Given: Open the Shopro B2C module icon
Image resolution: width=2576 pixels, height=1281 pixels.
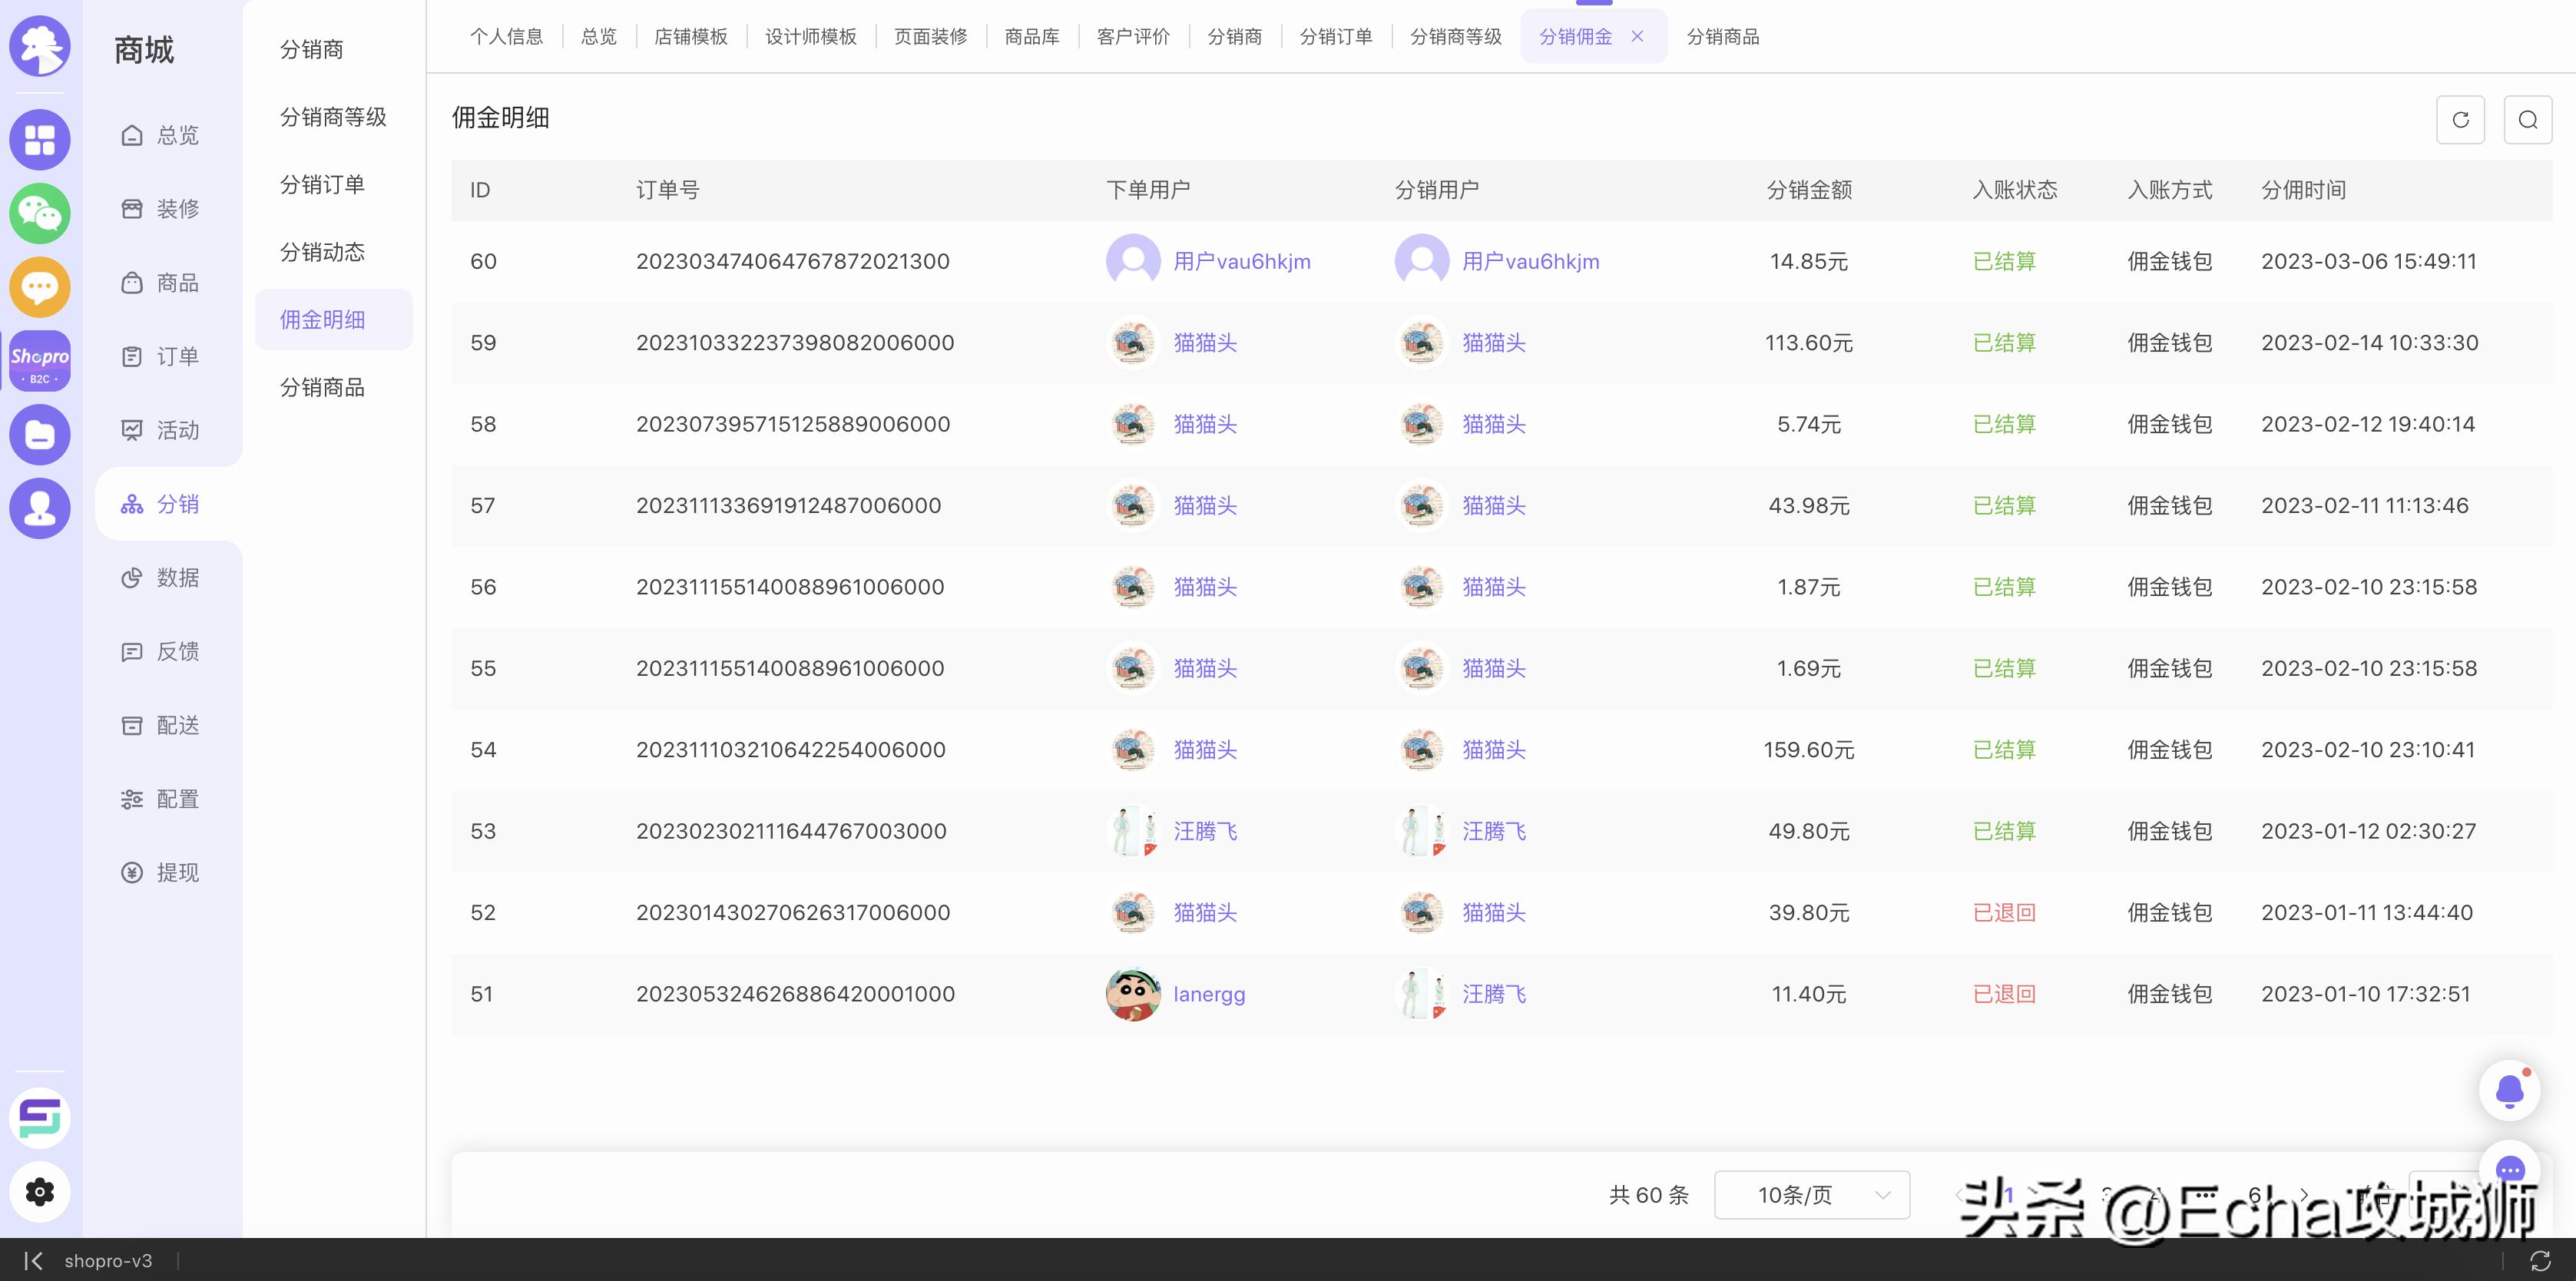Looking at the screenshot, I should (40, 360).
